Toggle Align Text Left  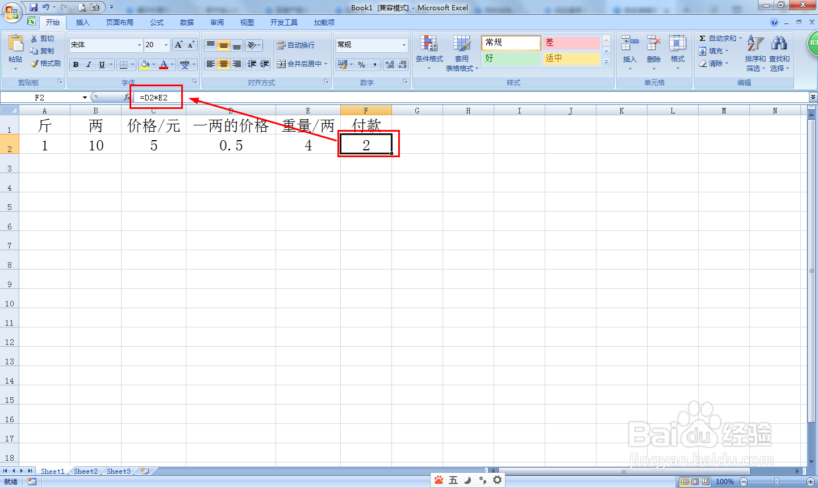point(211,64)
